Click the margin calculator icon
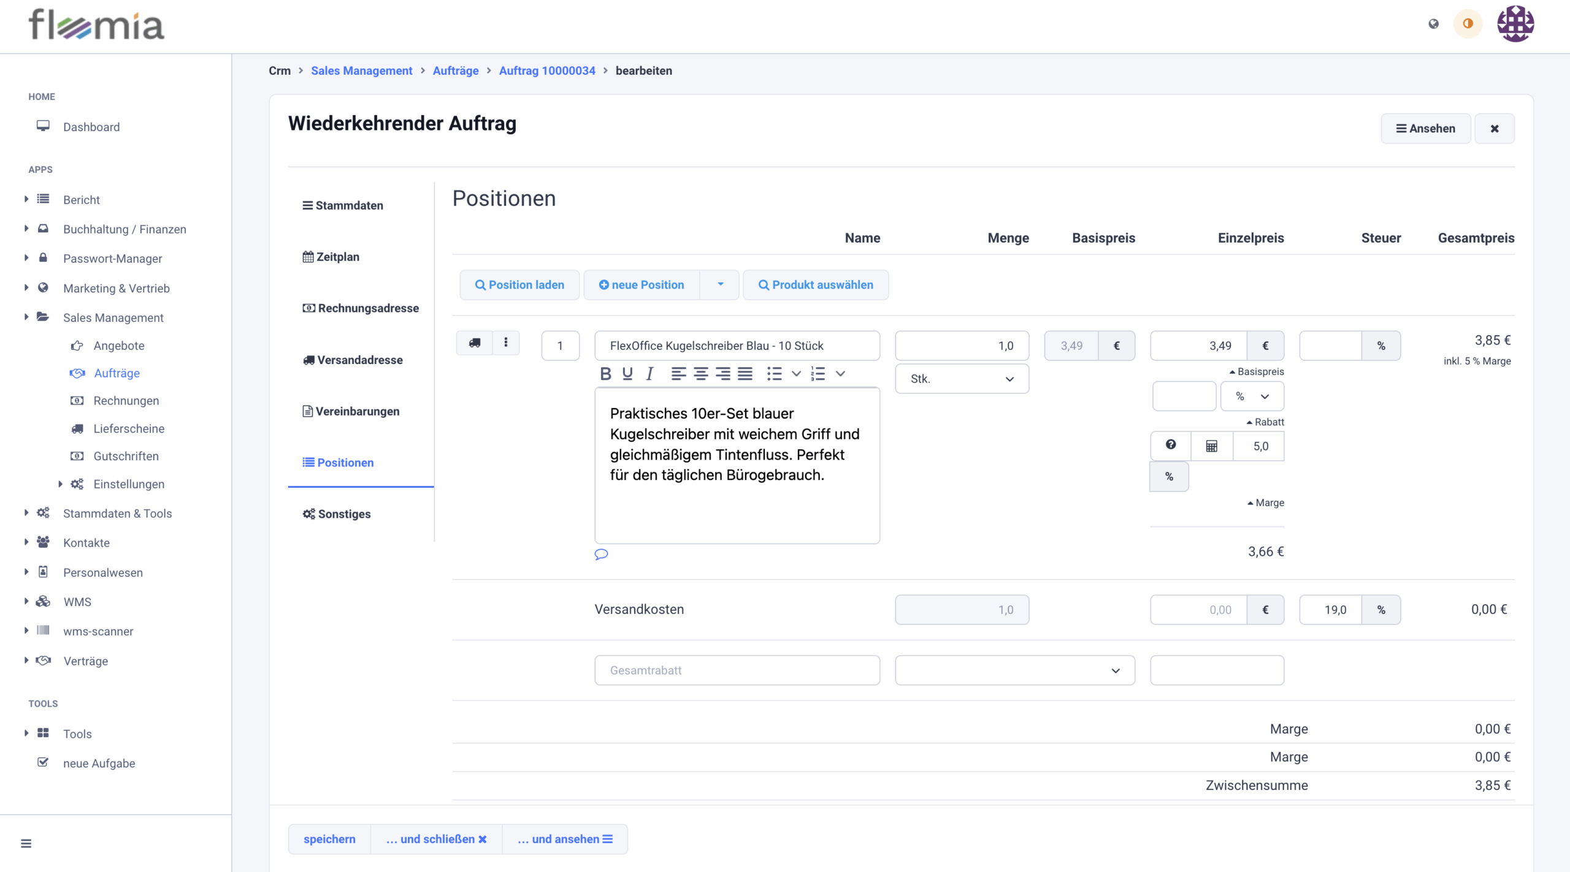 click(1211, 446)
